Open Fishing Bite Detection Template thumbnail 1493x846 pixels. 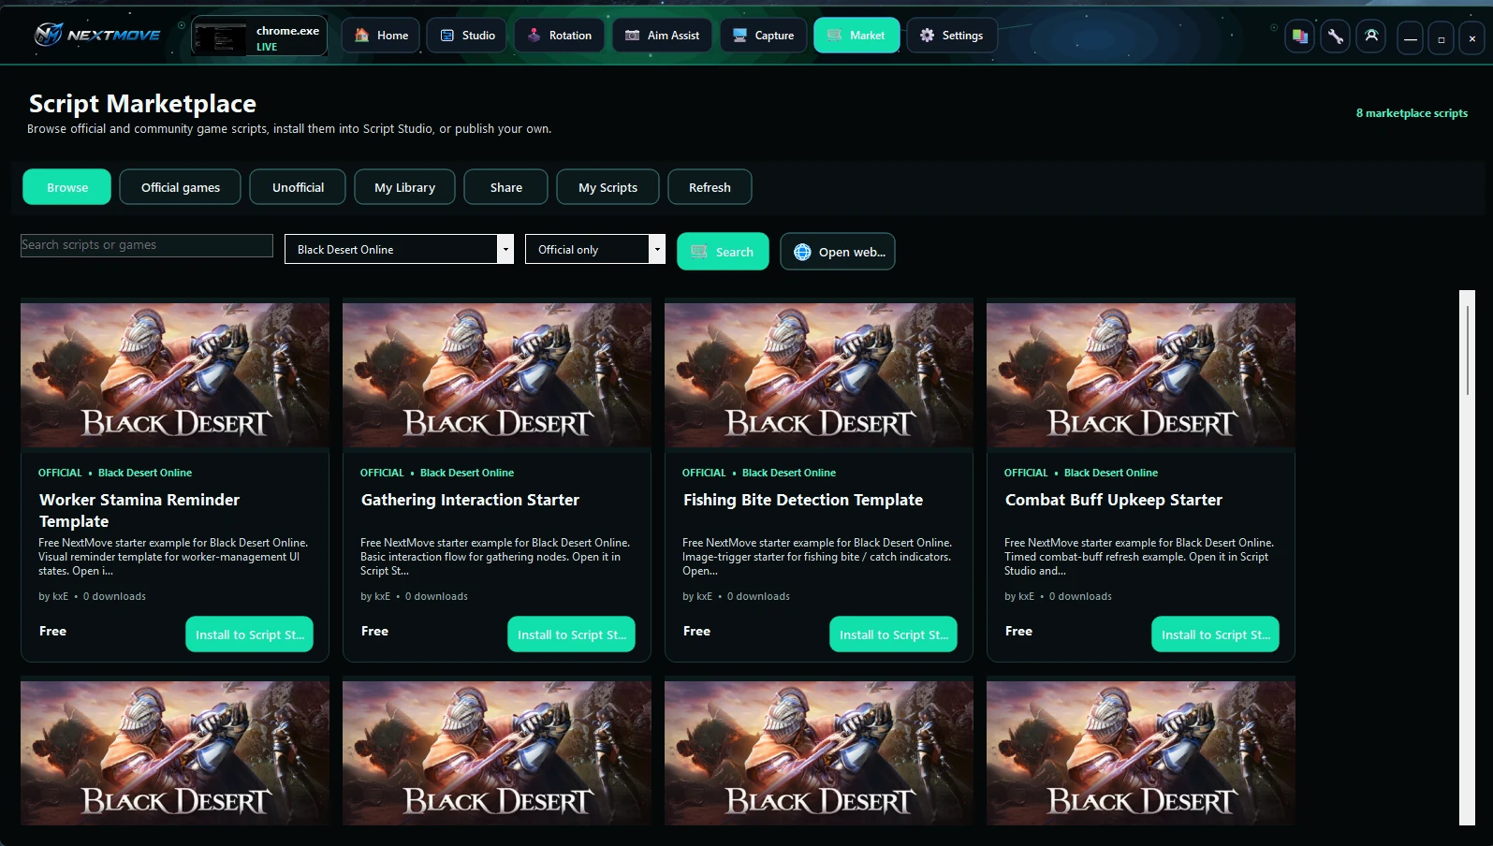(x=819, y=374)
